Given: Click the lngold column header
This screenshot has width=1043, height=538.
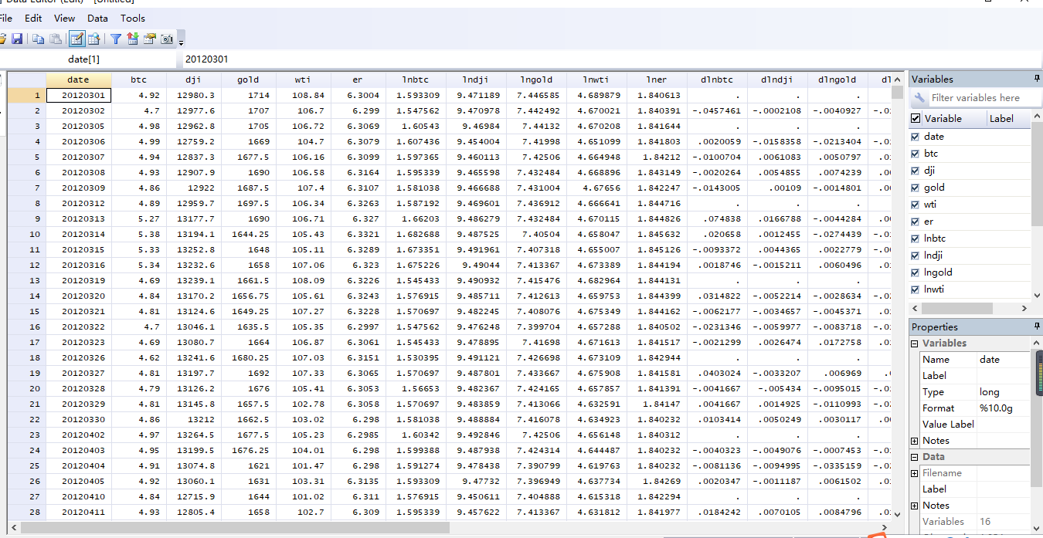Looking at the screenshot, I should tap(535, 80).
